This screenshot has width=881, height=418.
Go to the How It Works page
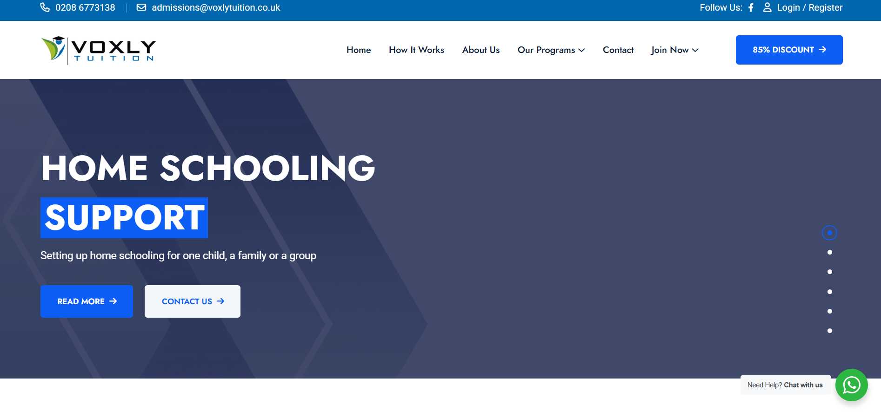416,50
